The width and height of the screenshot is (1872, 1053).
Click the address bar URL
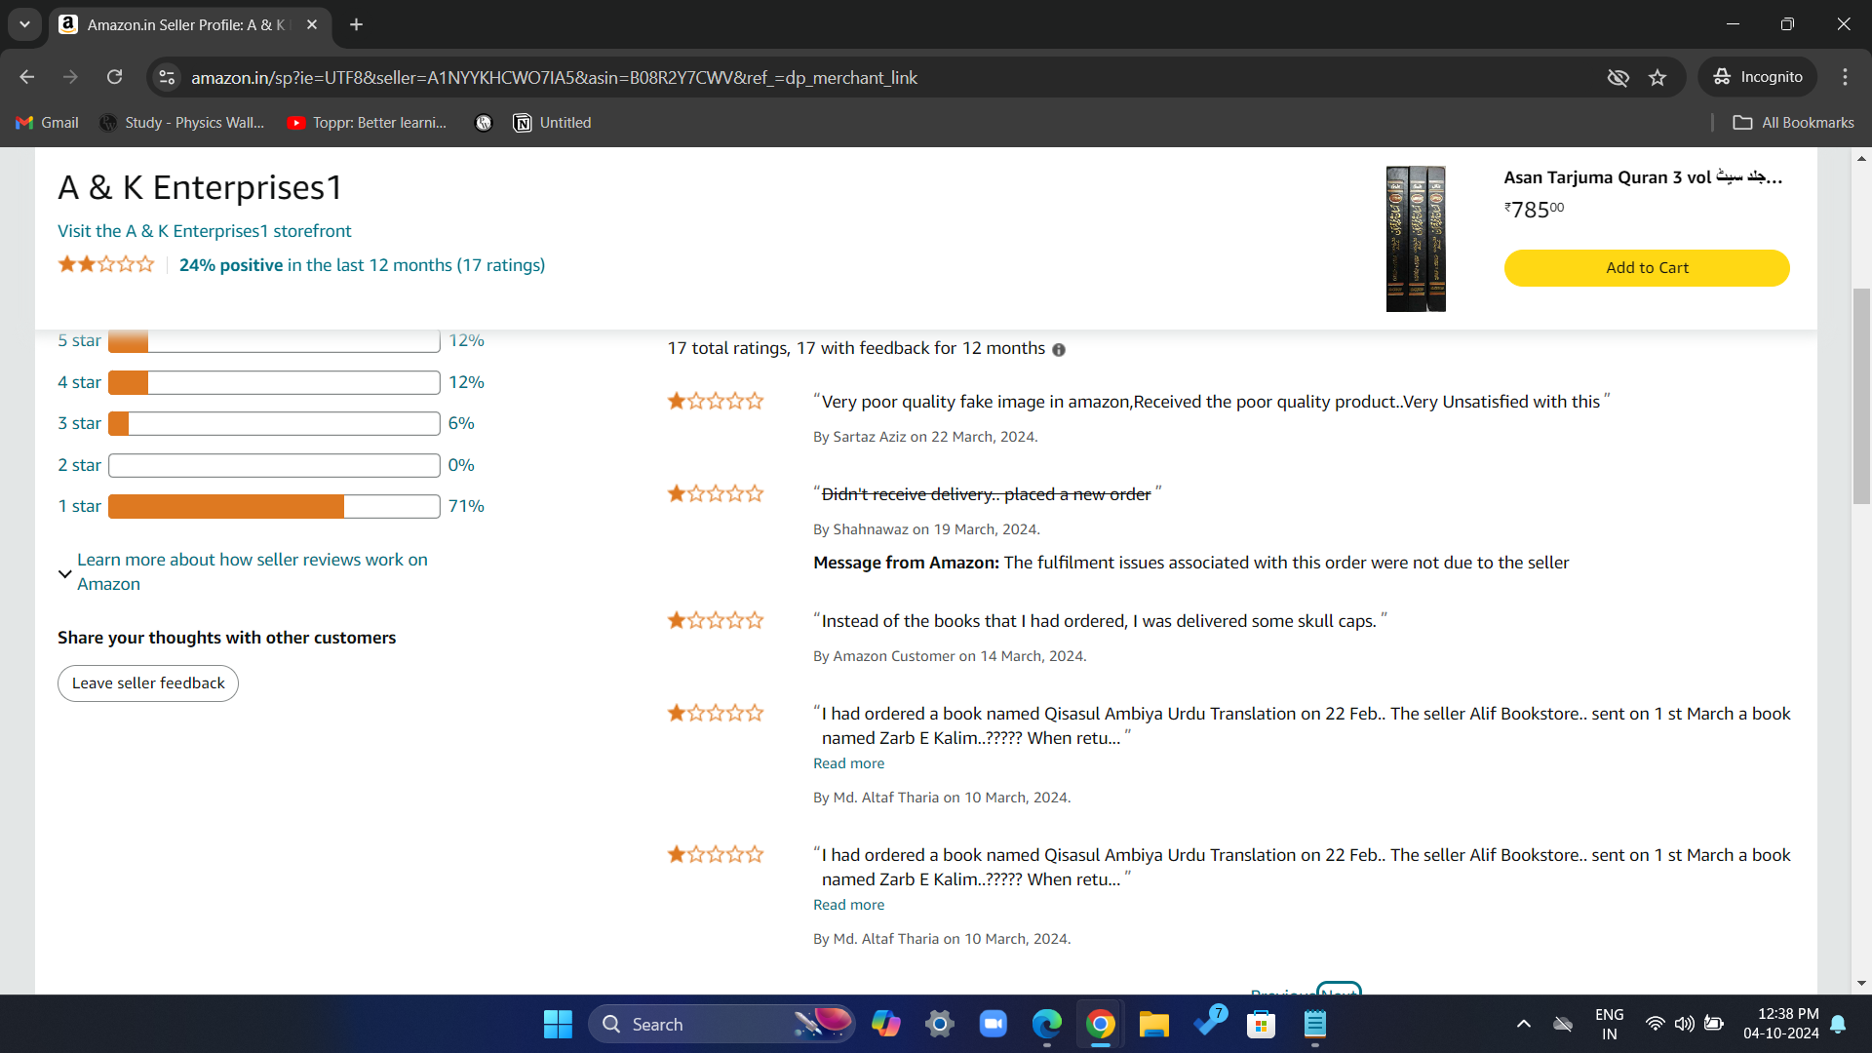point(554,77)
